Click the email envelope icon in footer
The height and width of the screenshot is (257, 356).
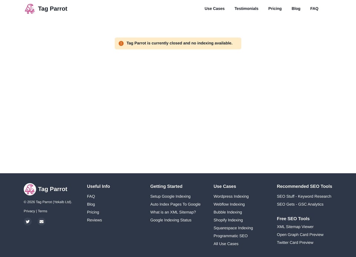tap(42, 221)
